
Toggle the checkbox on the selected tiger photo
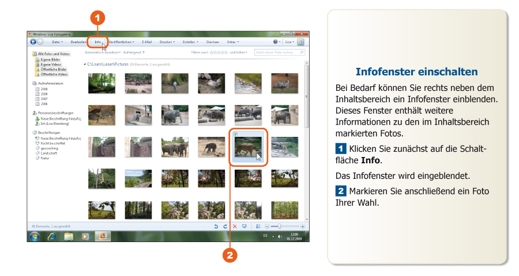236,134
